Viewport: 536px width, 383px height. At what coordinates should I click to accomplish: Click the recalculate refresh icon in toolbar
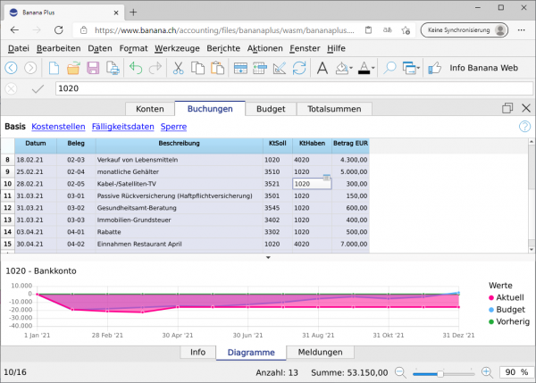(299, 68)
